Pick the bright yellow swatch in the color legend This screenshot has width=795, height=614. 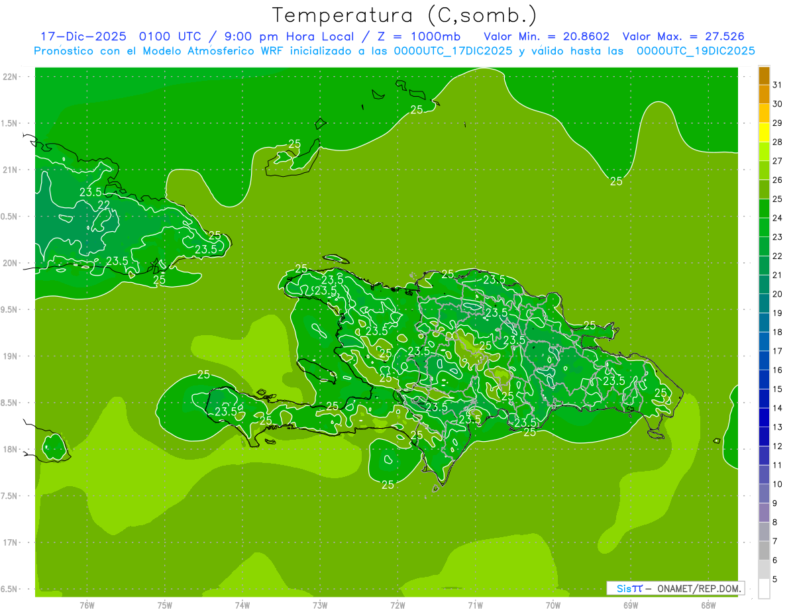click(764, 132)
